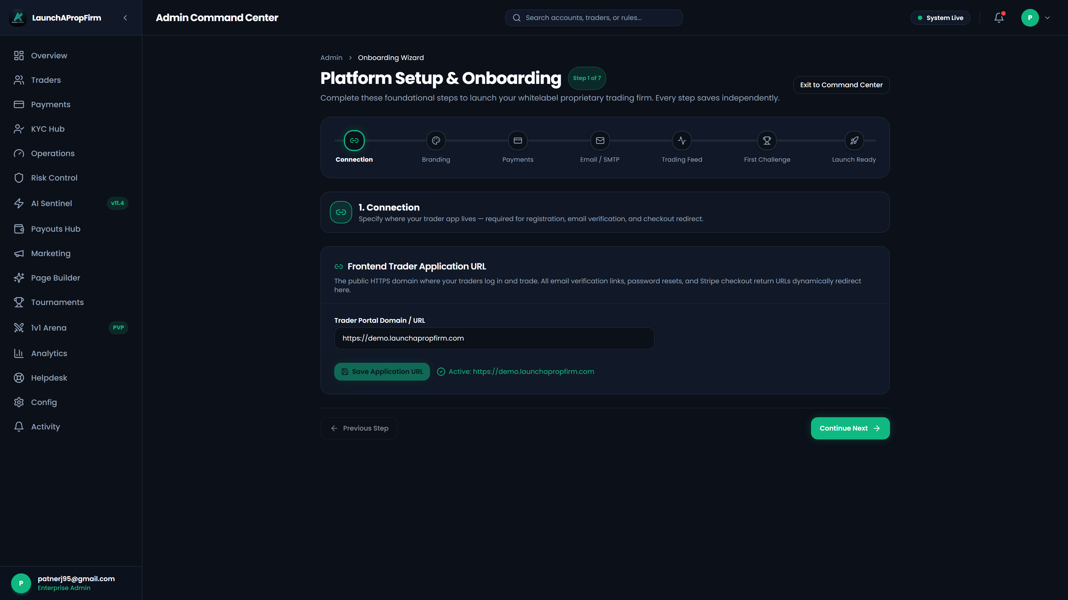Click Continue Next button

(850, 428)
